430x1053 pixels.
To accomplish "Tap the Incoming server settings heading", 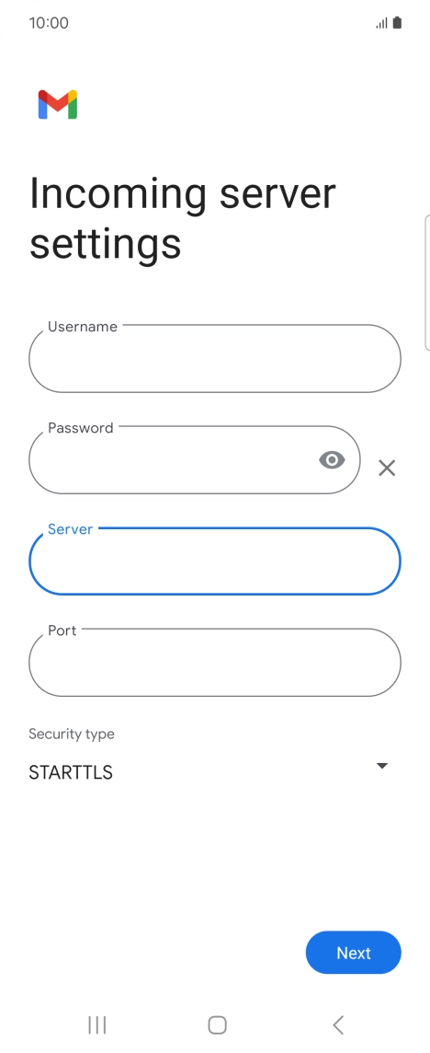I will tap(183, 217).
